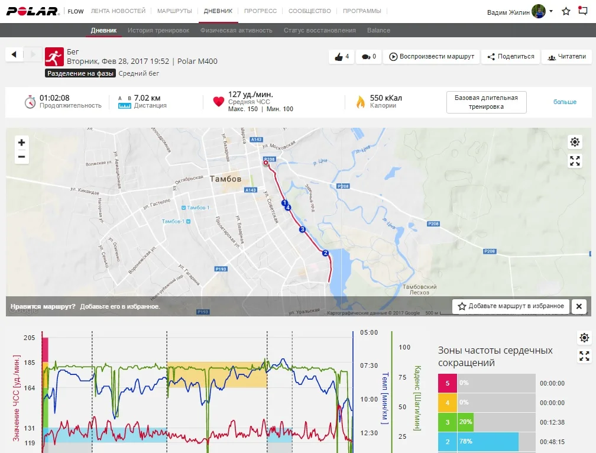Expand the map to fullscreen
The height and width of the screenshot is (453, 596).
click(x=575, y=161)
